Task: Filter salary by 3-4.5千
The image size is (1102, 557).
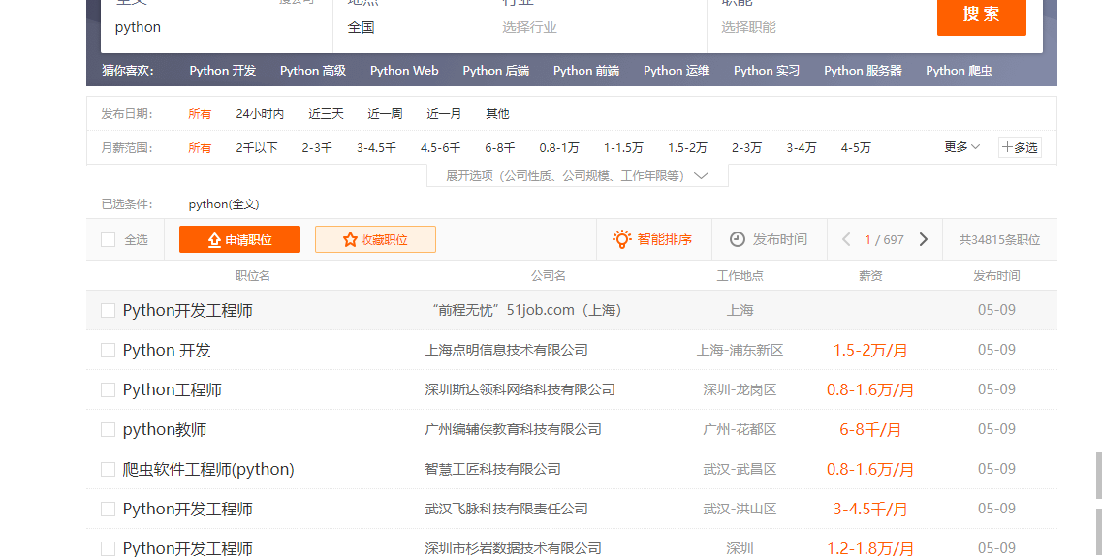Action: click(376, 147)
